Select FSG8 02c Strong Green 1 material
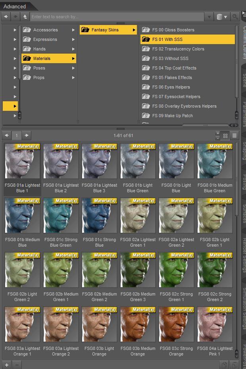246x369 pixels. 176,277
